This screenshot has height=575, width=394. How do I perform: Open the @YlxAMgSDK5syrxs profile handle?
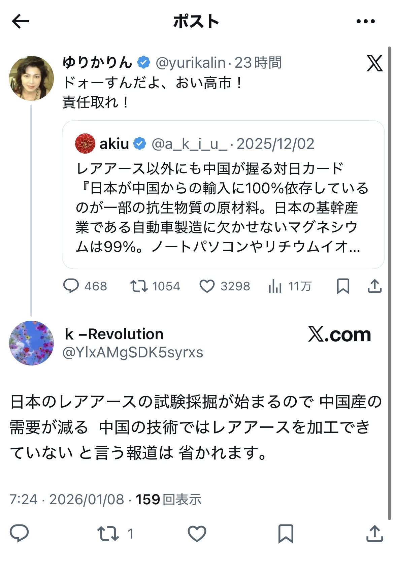(133, 352)
